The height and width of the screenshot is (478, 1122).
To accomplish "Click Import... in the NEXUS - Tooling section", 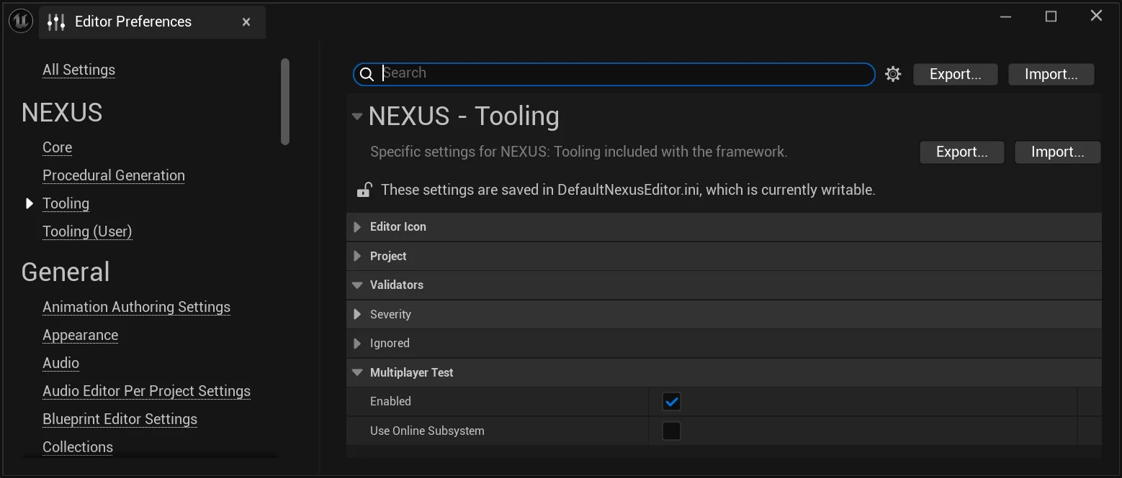I will (1058, 152).
